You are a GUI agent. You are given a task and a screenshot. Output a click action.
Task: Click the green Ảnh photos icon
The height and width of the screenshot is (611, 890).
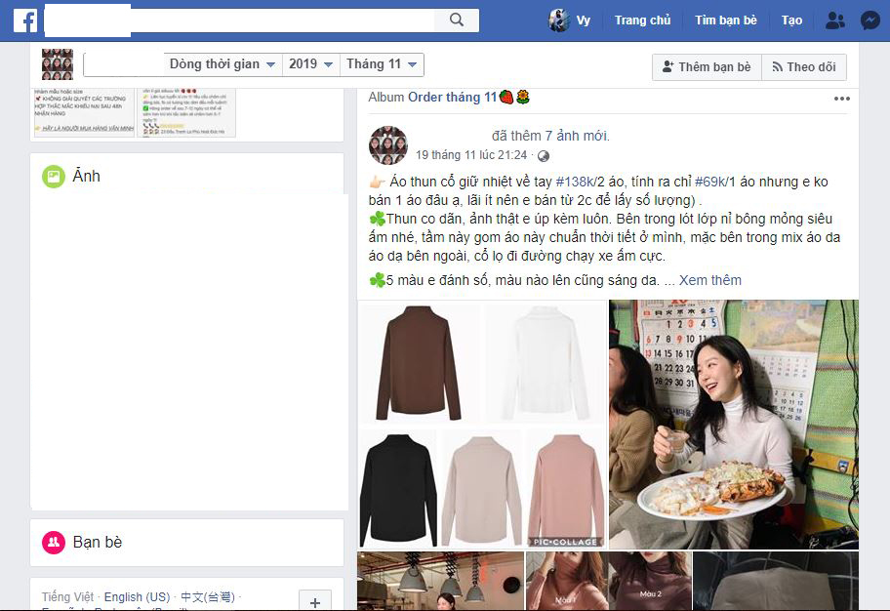(x=54, y=177)
